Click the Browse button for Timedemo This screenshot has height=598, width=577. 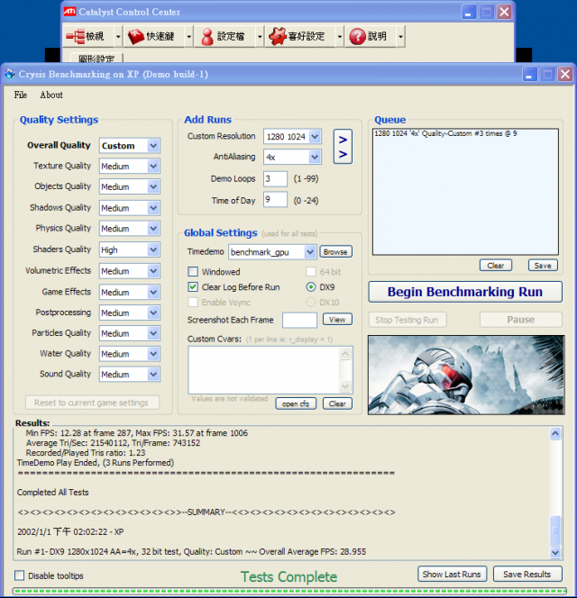click(335, 251)
